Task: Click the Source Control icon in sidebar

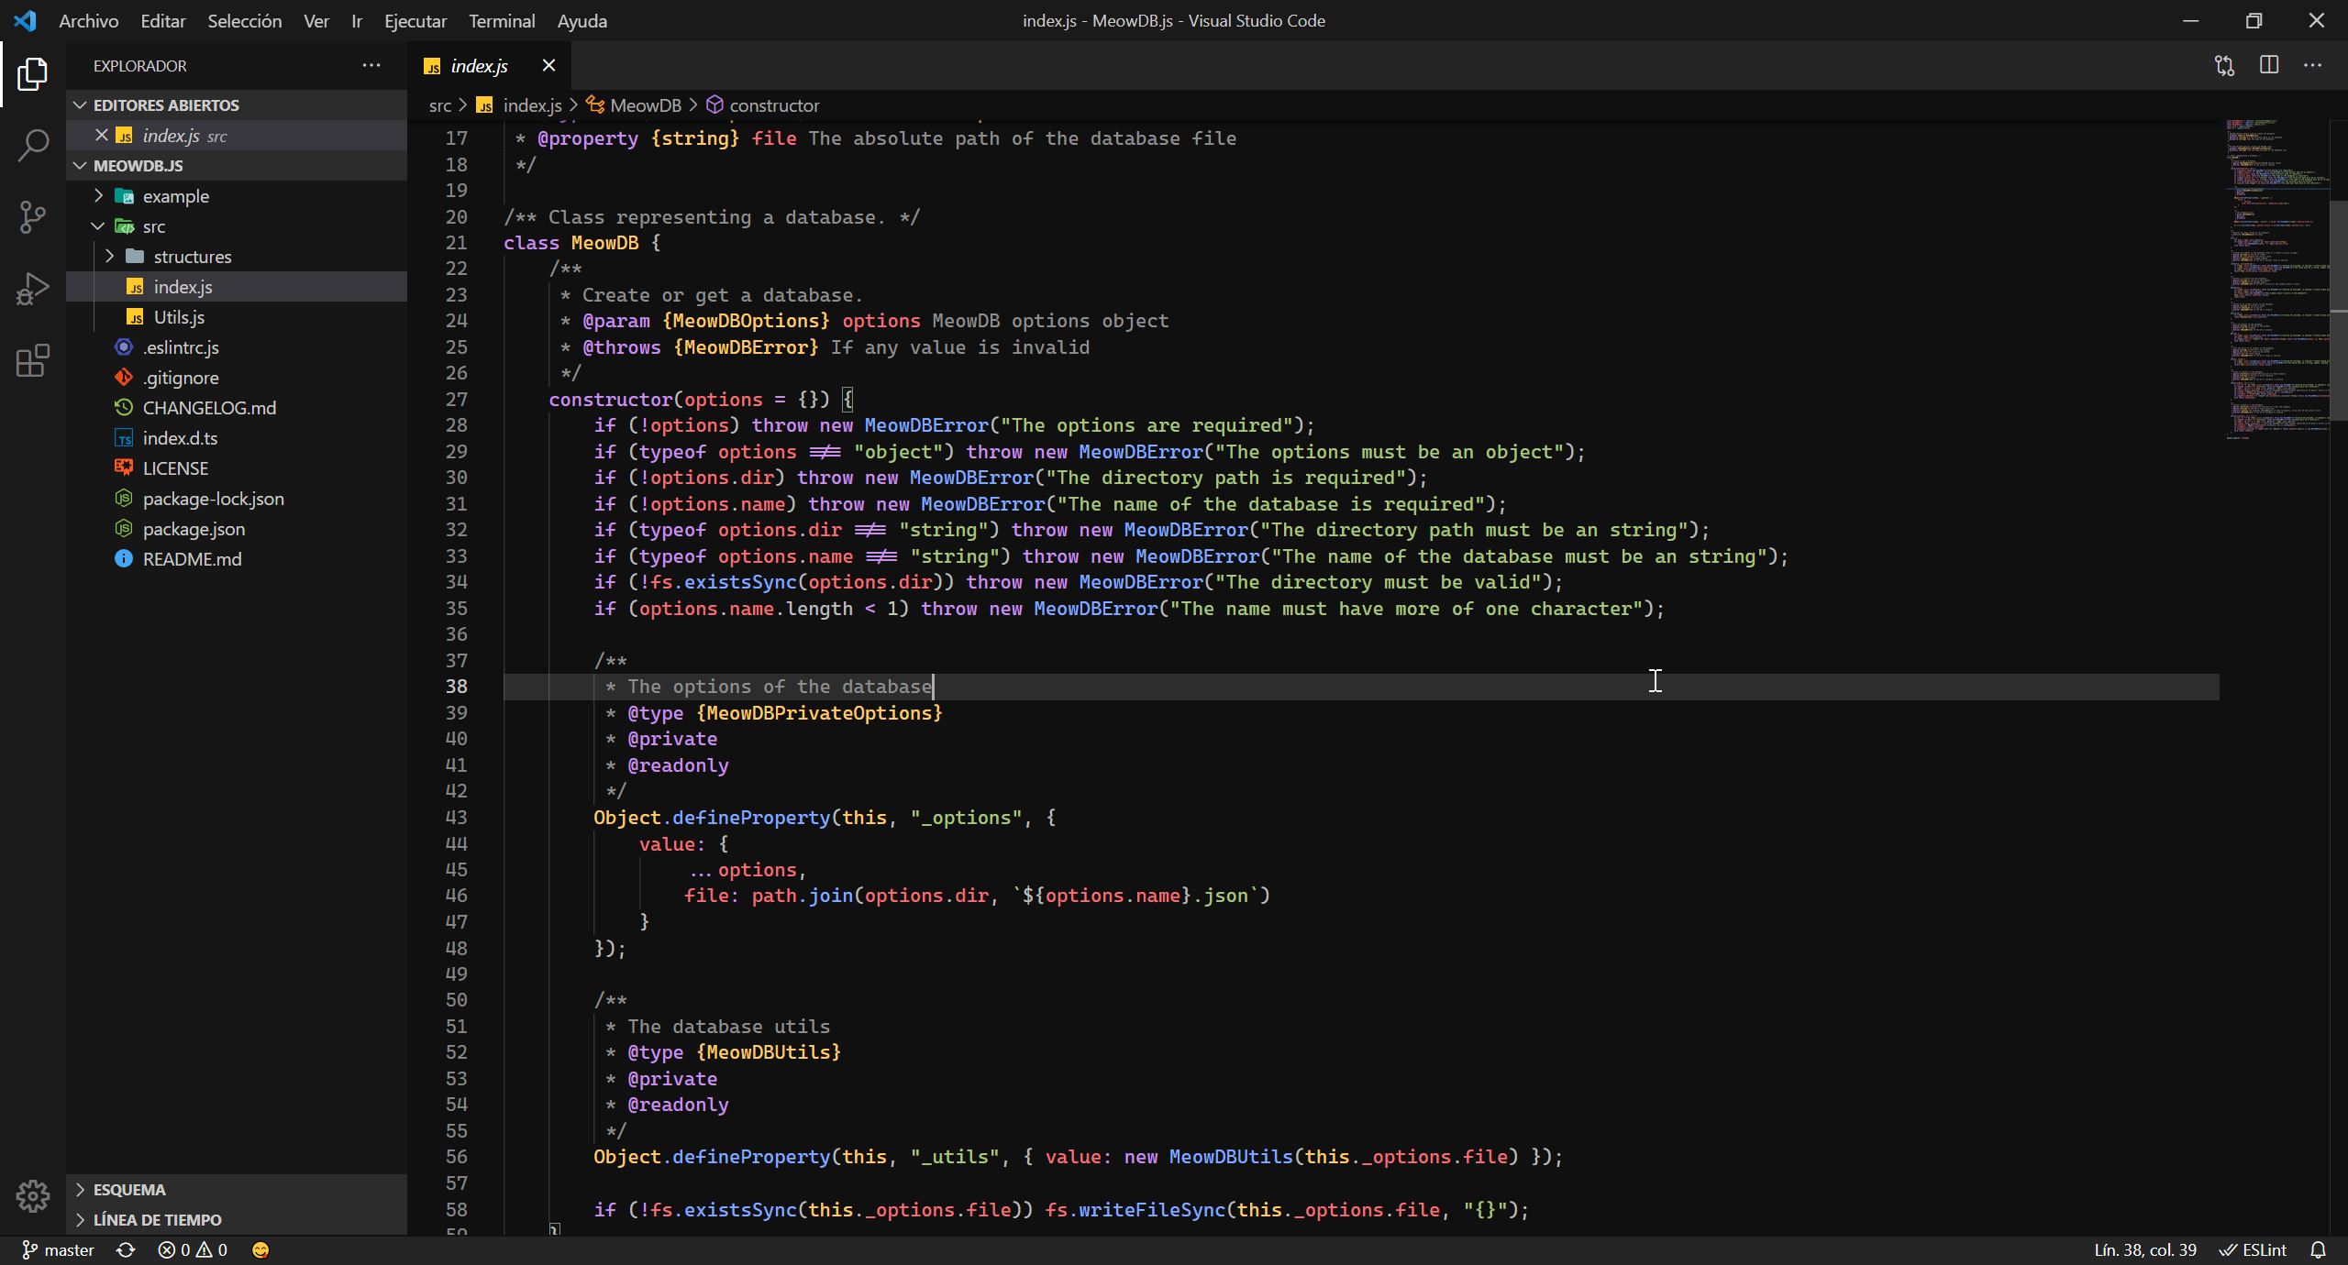Action: [x=34, y=218]
